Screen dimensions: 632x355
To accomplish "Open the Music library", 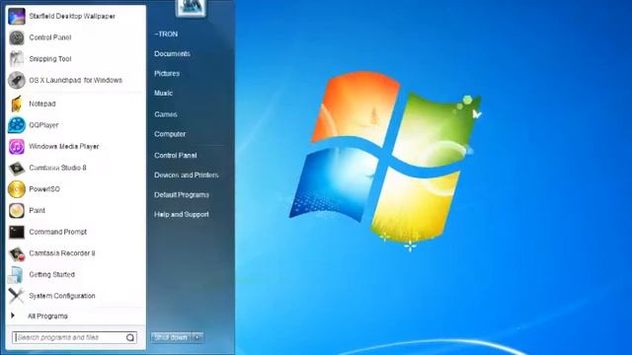I will pos(163,93).
